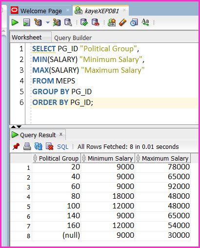Click FROM MEPS on line 4

point(54,81)
